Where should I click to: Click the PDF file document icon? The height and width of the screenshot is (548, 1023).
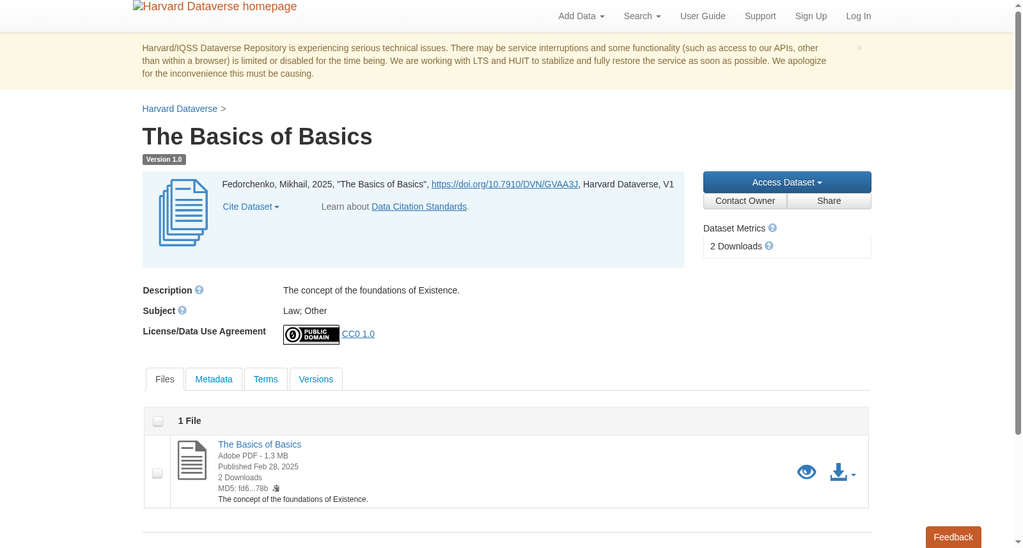[x=192, y=460]
